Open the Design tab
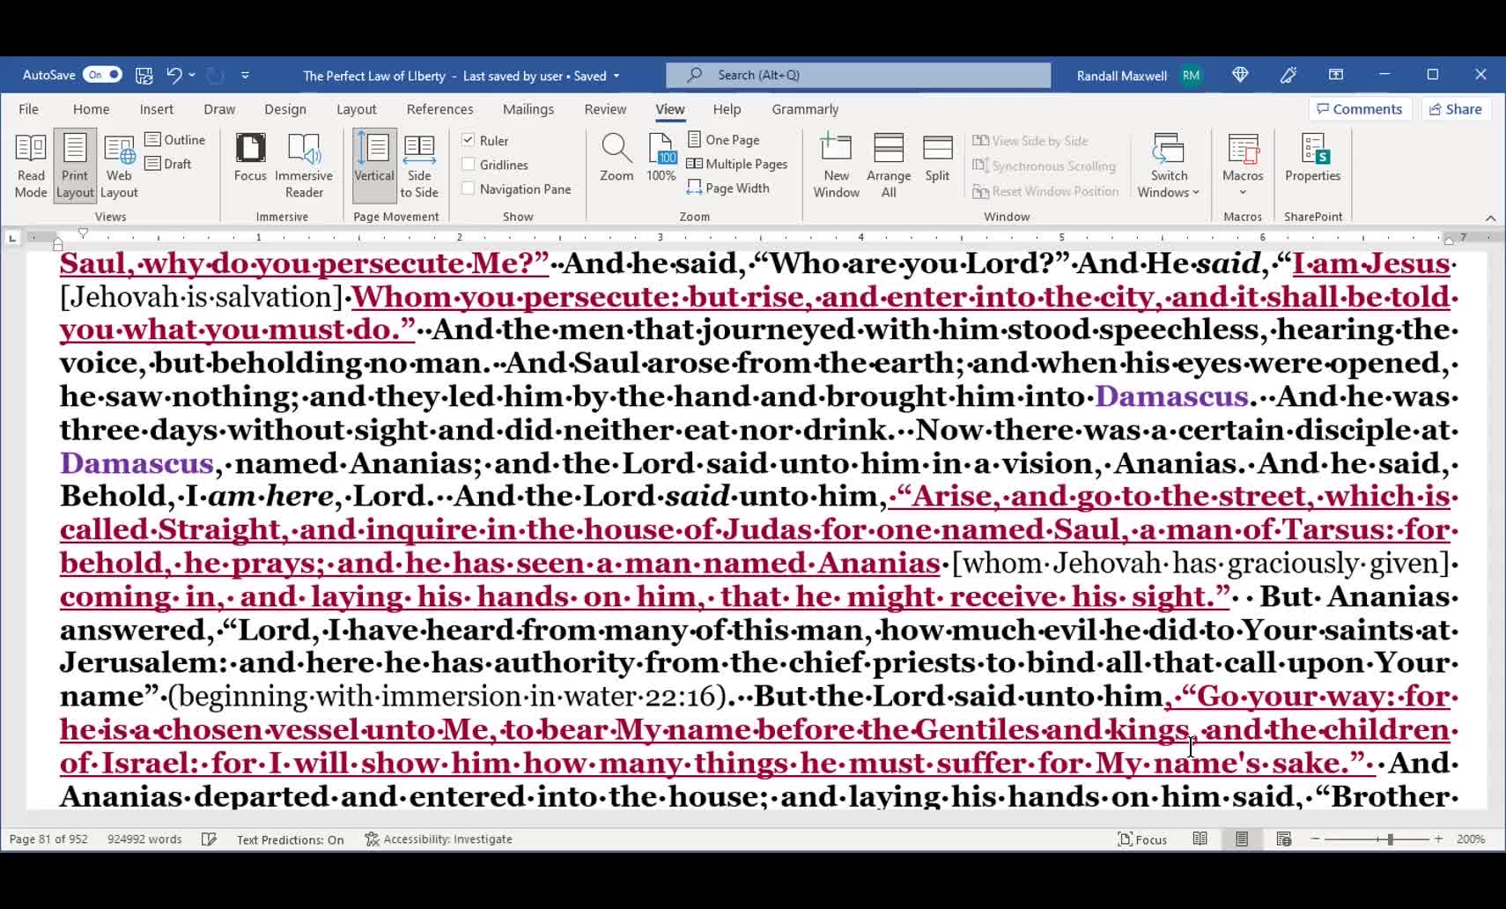The height and width of the screenshot is (909, 1506). pyautogui.click(x=285, y=109)
